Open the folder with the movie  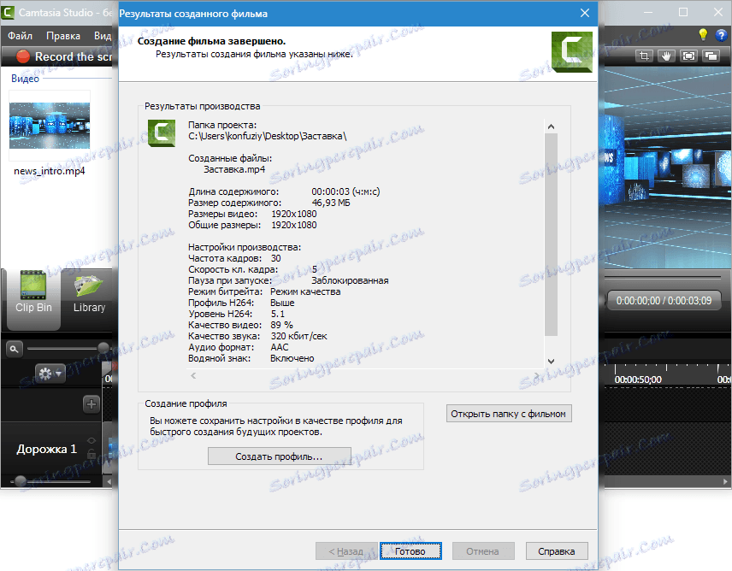508,412
